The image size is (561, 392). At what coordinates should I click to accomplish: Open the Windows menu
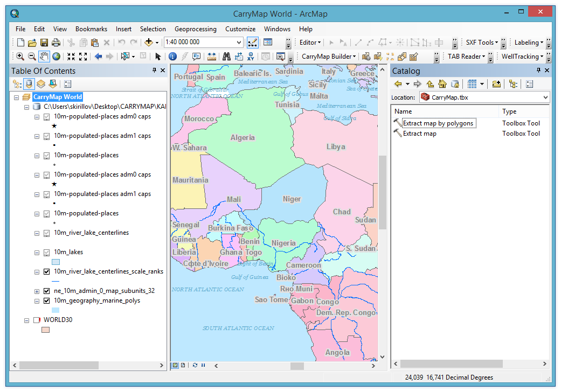point(278,29)
